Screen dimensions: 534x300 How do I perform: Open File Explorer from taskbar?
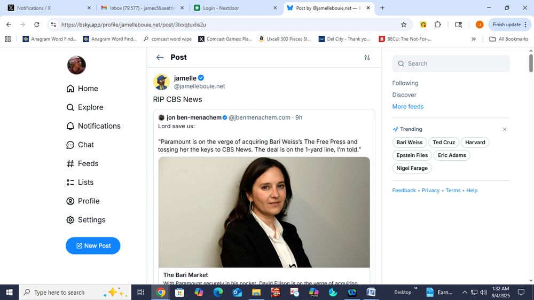tap(256, 292)
